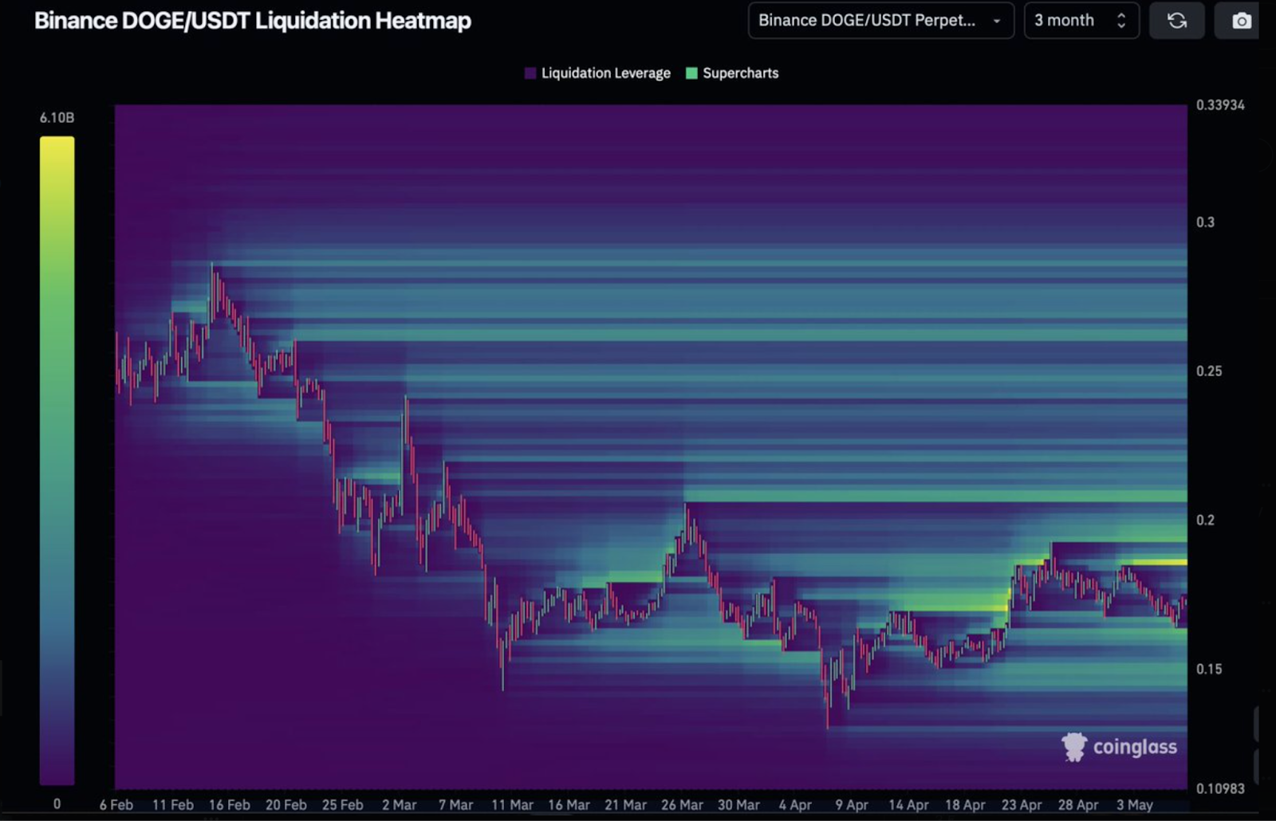Click the Binance DOGE/USDT Liquidation Heatmap title
Viewport: 1276px width, 821px height.
[x=252, y=21]
